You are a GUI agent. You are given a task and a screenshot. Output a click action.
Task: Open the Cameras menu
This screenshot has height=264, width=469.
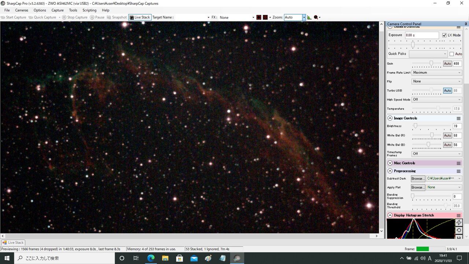[x=22, y=10]
